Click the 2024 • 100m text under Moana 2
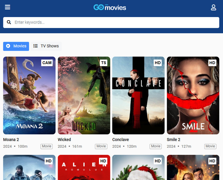This screenshot has width=223, height=180. coord(15,146)
